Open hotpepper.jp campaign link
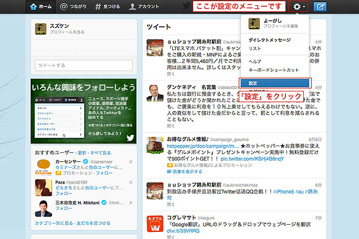The width and height of the screenshot is (359, 239). click(203, 146)
